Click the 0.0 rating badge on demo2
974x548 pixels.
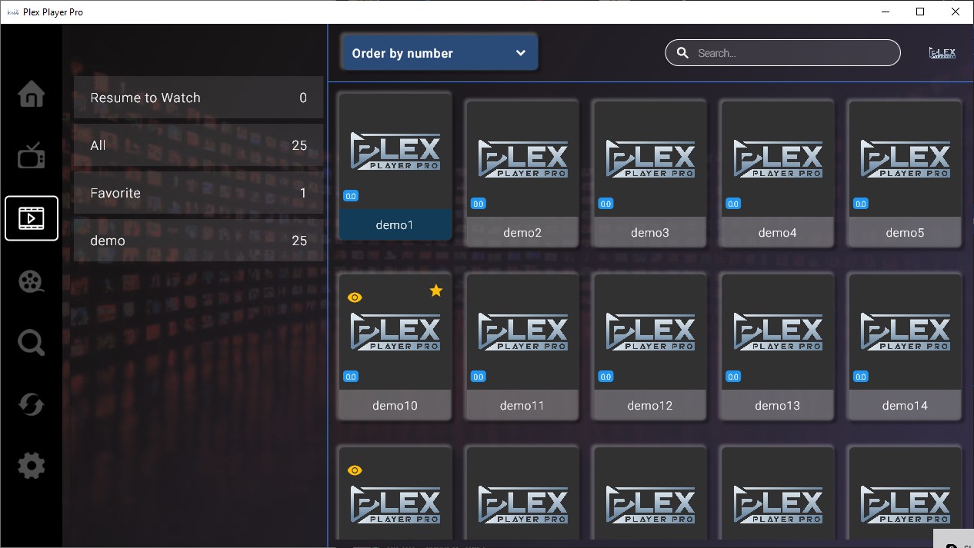(478, 204)
